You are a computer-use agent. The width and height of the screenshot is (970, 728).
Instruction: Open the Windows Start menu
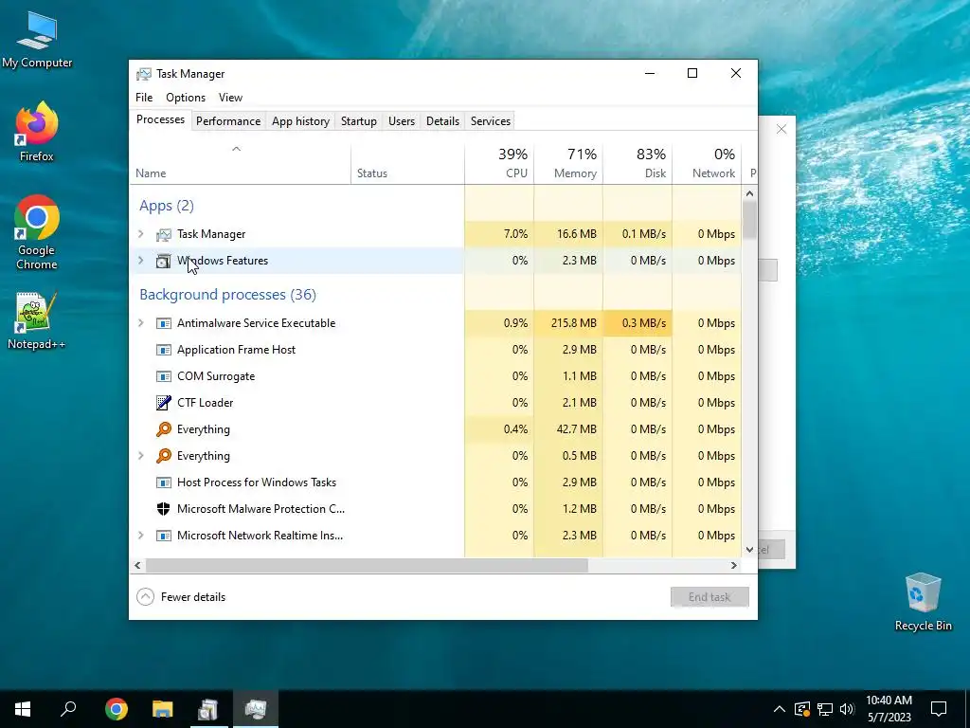click(23, 709)
